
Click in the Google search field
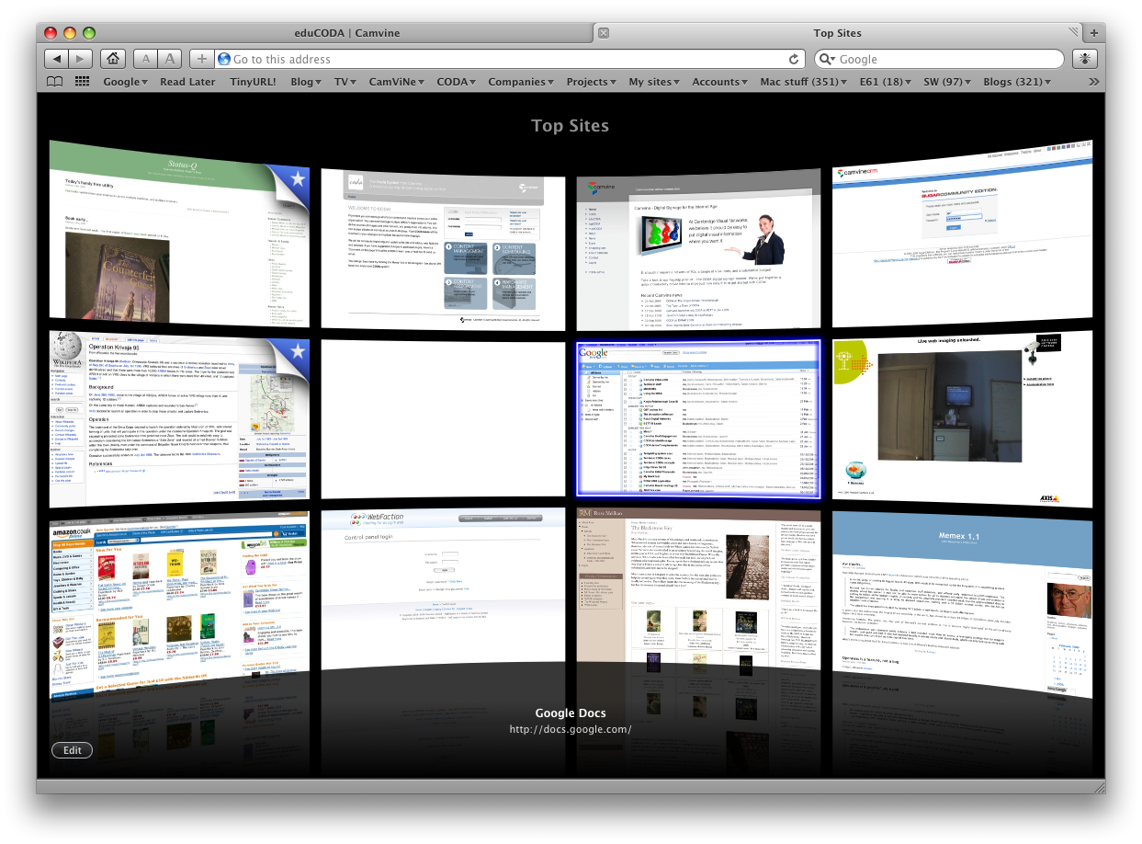[x=946, y=59]
